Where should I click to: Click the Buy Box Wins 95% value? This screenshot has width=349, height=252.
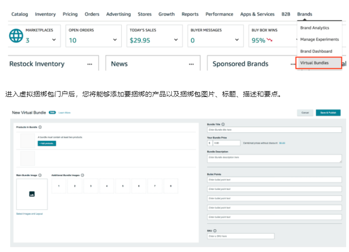tap(258, 40)
